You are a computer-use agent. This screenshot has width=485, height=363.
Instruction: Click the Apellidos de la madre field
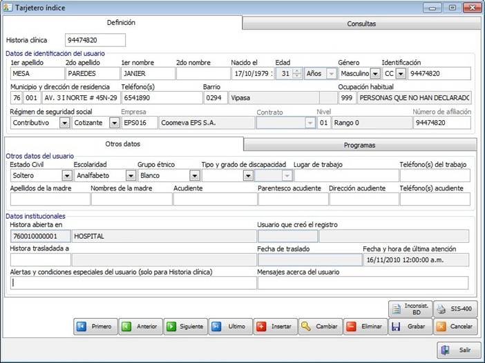pos(50,199)
